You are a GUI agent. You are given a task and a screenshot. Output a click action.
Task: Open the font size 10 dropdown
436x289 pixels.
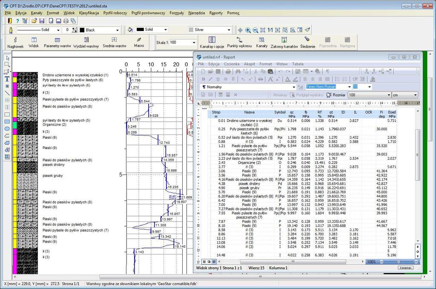370,87
